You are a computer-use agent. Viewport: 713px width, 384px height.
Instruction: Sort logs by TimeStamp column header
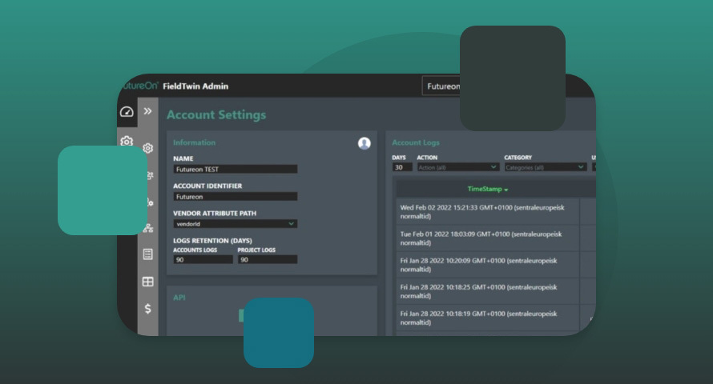[488, 189]
